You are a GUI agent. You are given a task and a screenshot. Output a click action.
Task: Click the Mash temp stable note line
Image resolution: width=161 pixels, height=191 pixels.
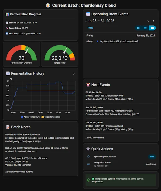tap(23, 135)
